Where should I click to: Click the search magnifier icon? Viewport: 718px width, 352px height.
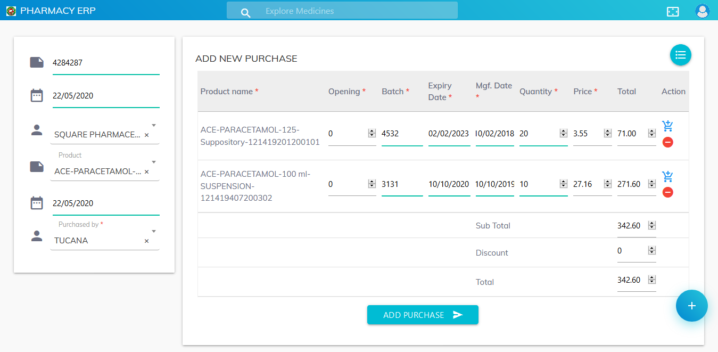245,11
